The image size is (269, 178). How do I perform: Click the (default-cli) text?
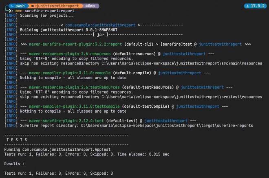[139, 44]
